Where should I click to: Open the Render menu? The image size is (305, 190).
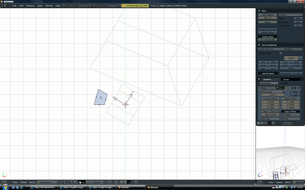tap(49, 6)
